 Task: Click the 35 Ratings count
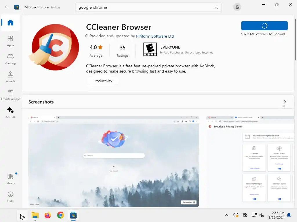tap(123, 51)
